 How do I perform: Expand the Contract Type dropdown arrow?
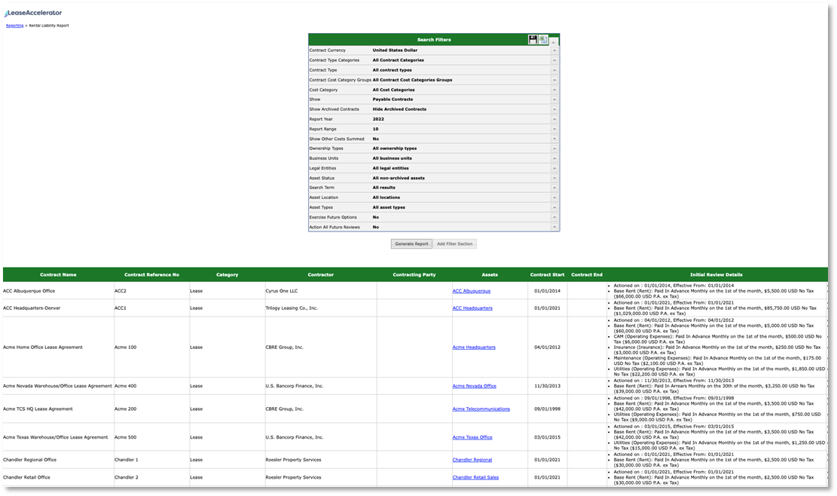coord(554,70)
